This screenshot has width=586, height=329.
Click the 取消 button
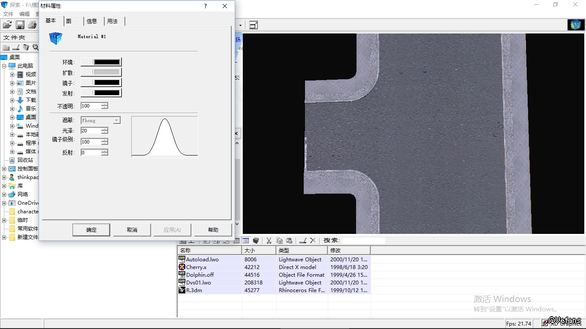point(132,230)
